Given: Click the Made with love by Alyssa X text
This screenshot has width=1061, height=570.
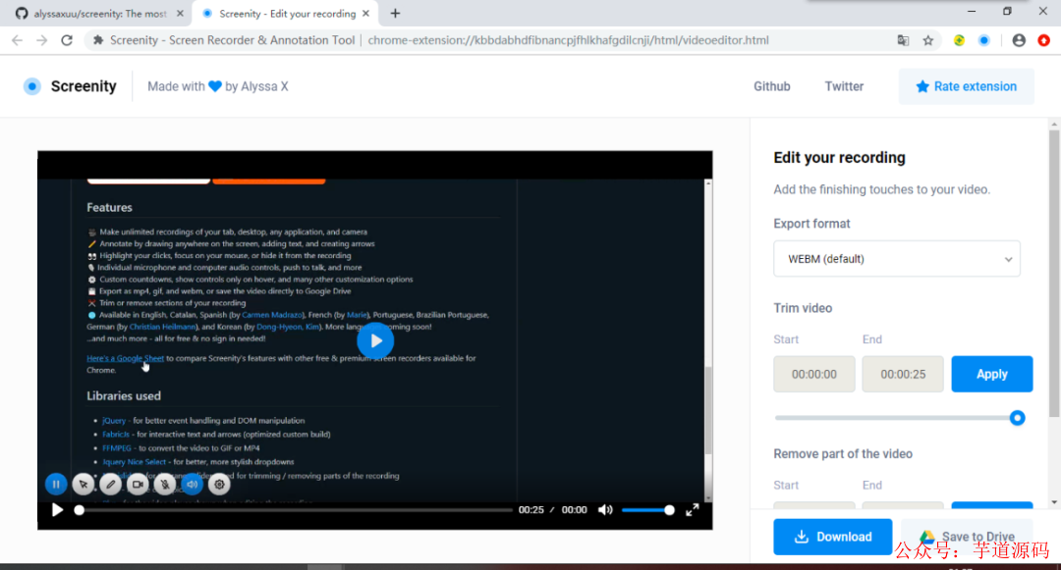Looking at the screenshot, I should coord(218,86).
